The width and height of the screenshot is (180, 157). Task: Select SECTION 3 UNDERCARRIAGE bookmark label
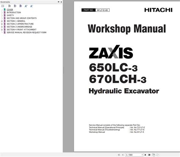pos(19,27)
